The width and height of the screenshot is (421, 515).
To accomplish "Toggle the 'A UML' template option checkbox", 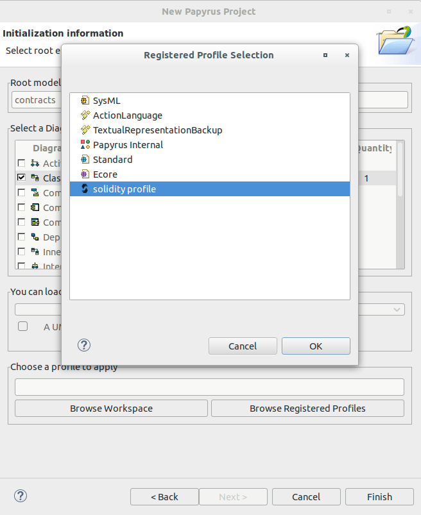I will point(22,326).
